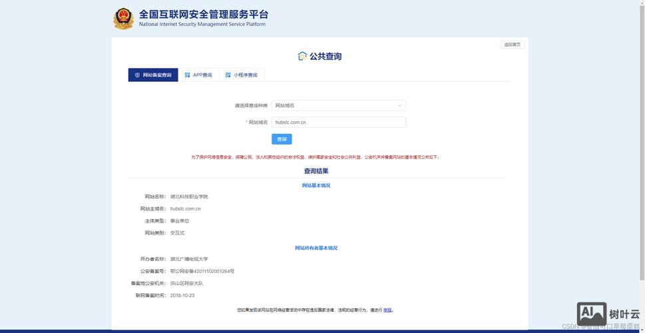The width and height of the screenshot is (645, 333).
Task: Click the value 事业单位
Action: coord(180,221)
